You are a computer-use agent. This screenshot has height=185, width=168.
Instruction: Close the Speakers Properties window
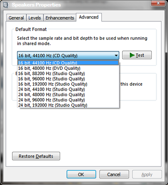coord(158,3)
